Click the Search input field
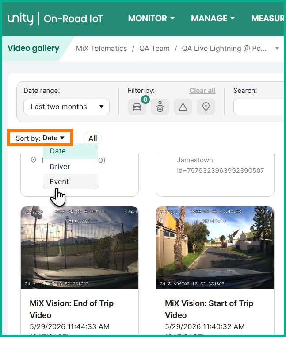 259,107
